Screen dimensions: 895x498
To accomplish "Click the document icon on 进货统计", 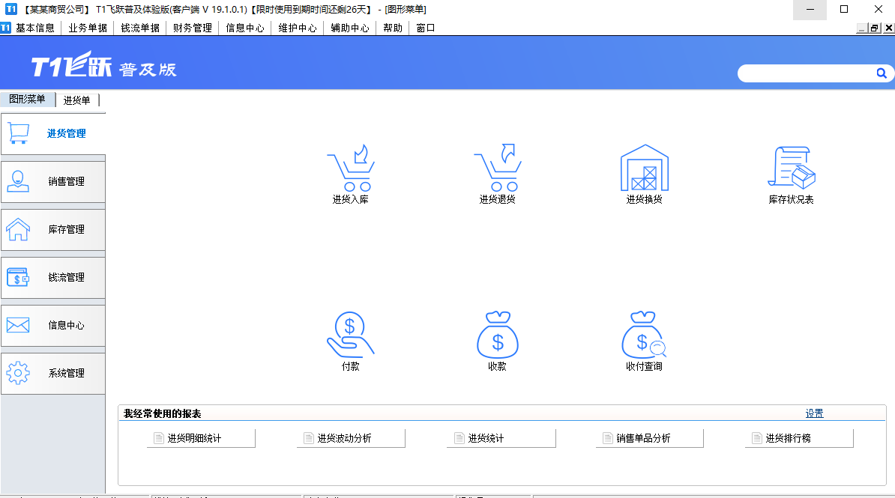I will (459, 438).
